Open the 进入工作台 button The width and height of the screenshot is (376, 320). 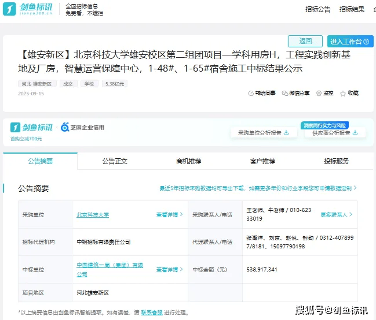pyautogui.click(x=349, y=42)
